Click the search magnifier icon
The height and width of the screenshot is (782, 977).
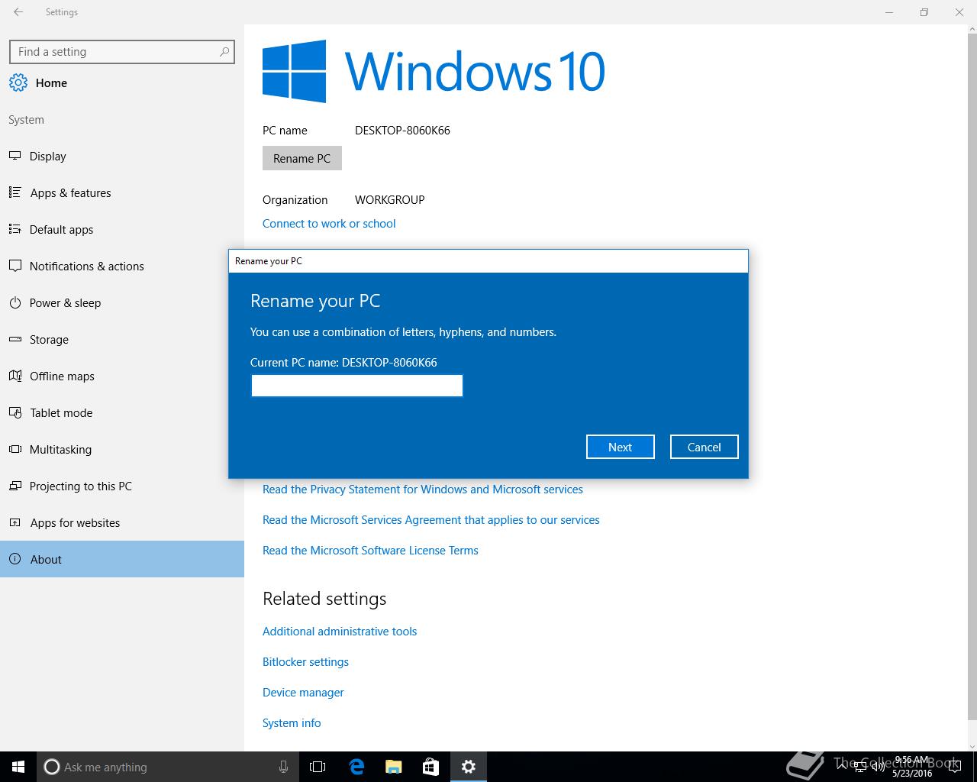tap(224, 51)
